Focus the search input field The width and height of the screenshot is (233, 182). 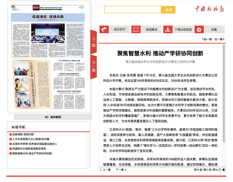132,10
